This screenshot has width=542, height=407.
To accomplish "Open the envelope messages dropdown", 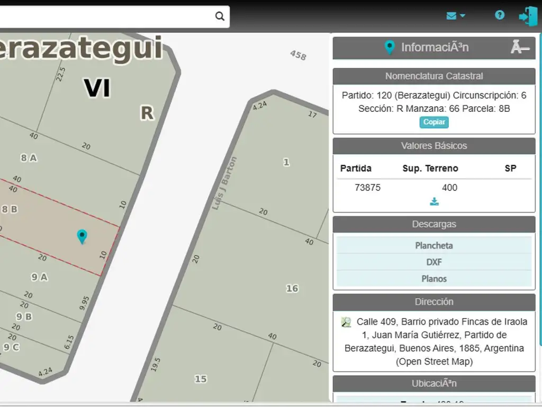I will (455, 16).
